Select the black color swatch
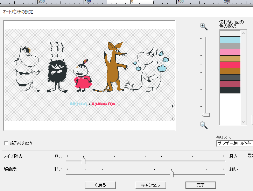This screenshot has height=191, width=253. 230,90
